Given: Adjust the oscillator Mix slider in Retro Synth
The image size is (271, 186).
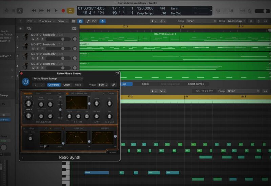Looking at the screenshot, I should click(60, 109).
